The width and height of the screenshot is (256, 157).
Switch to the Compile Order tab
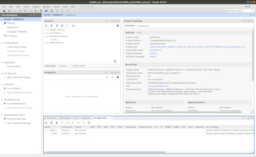(78, 66)
